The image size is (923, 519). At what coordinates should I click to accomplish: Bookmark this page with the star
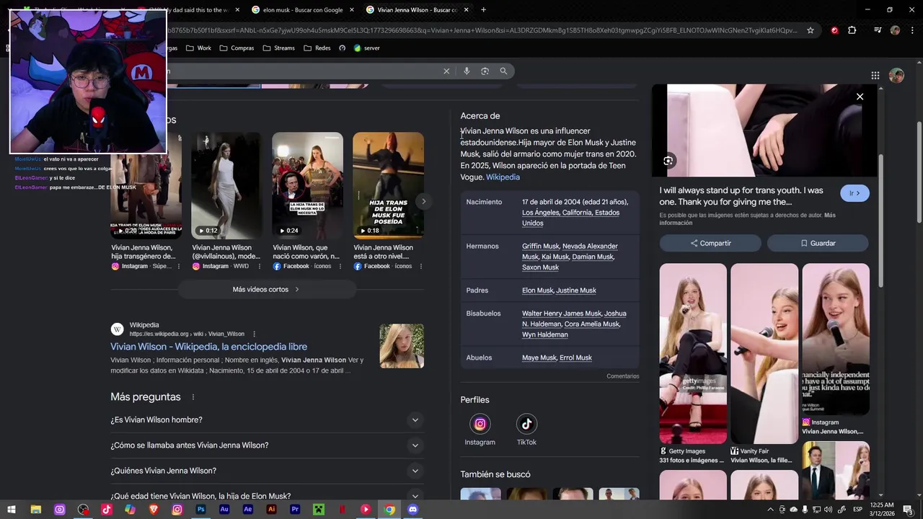click(x=811, y=30)
